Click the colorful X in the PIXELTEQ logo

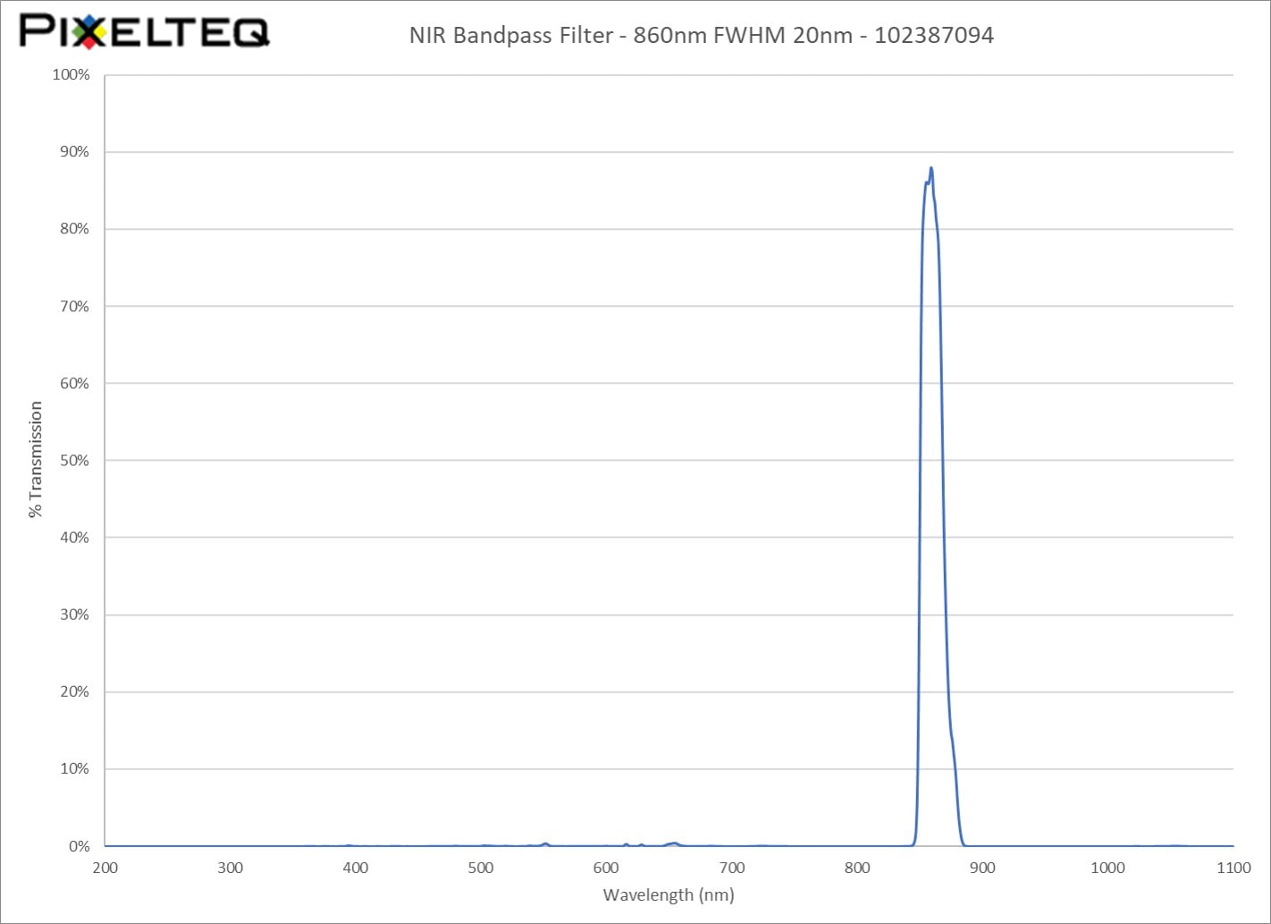(x=89, y=31)
